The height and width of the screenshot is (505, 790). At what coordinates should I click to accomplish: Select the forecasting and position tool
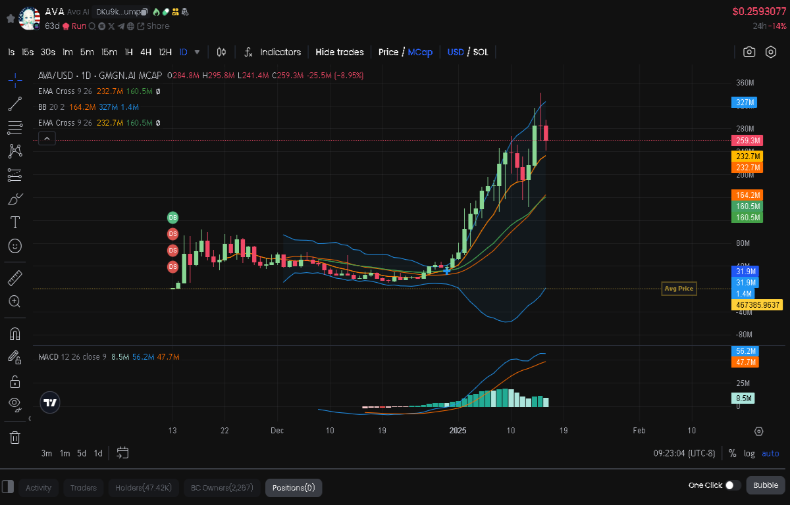click(14, 174)
